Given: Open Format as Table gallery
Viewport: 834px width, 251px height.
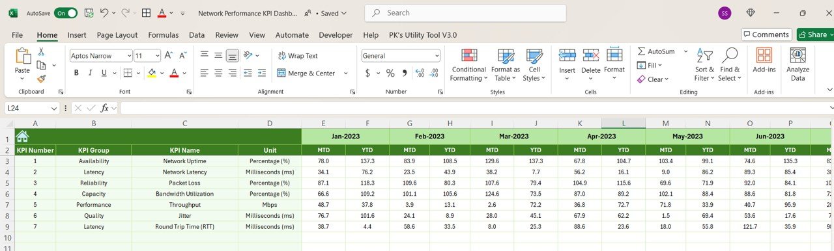Looking at the screenshot, I should coord(505,65).
